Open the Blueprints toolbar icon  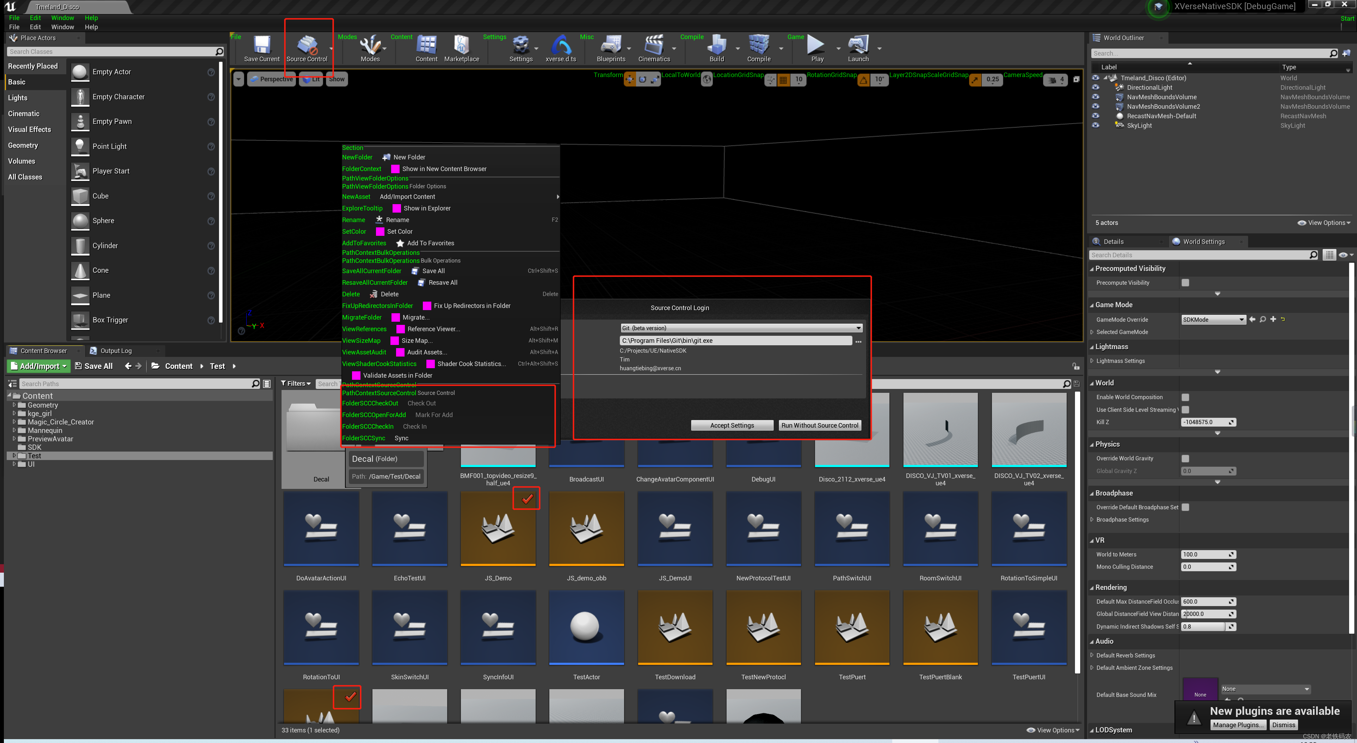click(611, 45)
